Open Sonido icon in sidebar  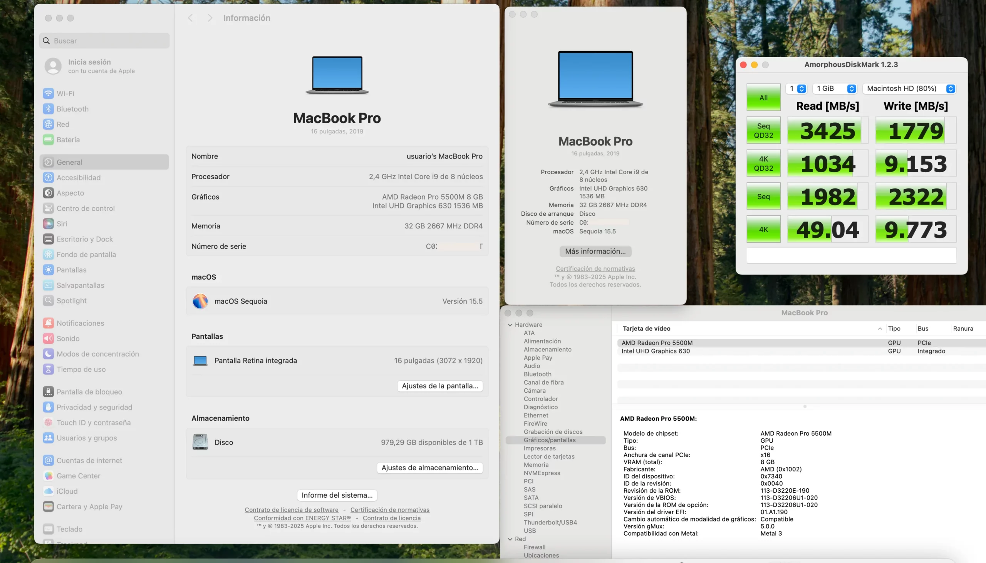(x=48, y=339)
